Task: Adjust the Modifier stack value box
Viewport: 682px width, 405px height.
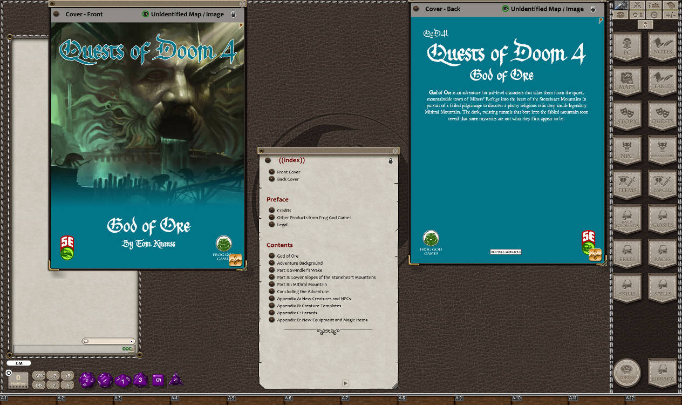Action: click(x=18, y=379)
